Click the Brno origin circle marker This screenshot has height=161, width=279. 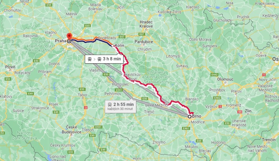point(190,117)
